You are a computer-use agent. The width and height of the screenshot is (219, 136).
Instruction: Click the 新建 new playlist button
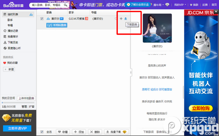9,70
